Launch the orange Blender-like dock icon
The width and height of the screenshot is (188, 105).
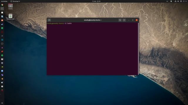[2, 79]
